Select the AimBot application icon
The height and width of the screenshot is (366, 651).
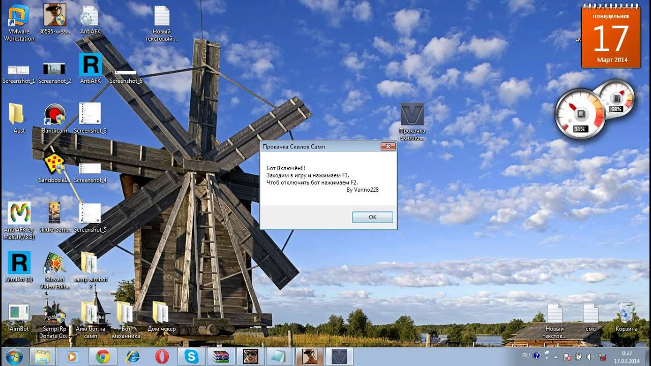[19, 317]
